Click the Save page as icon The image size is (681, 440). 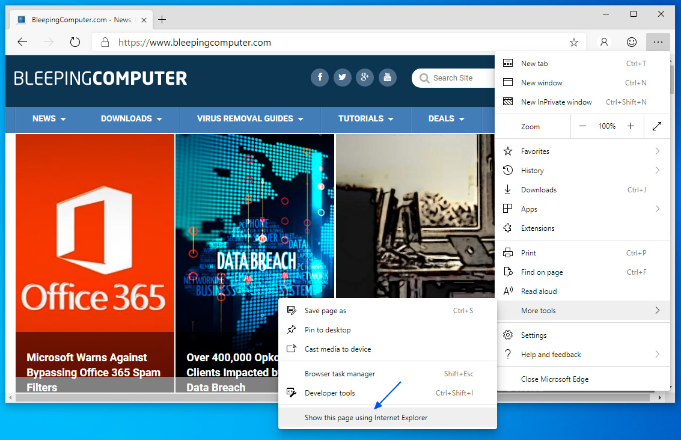pyautogui.click(x=292, y=310)
